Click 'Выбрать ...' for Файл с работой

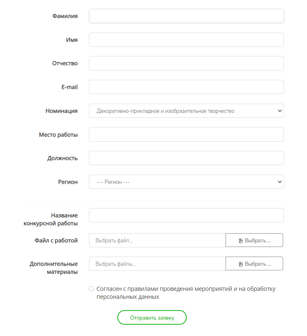pos(254,240)
